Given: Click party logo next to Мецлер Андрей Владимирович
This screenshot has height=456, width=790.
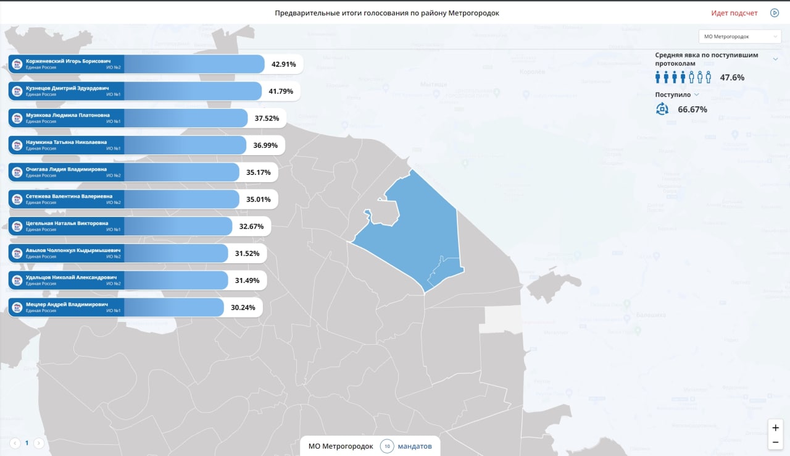Looking at the screenshot, I should 17,308.
